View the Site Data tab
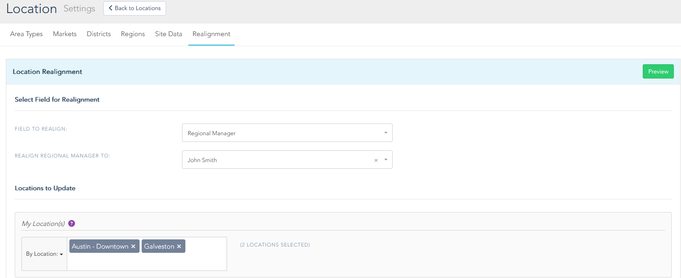The width and height of the screenshot is (681, 278). (x=169, y=34)
